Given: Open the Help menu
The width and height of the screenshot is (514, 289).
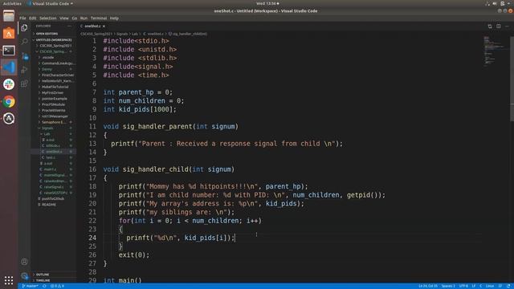Looking at the screenshot, I should point(114,18).
